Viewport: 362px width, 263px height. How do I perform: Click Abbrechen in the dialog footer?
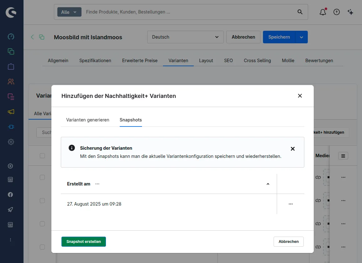pos(289,242)
